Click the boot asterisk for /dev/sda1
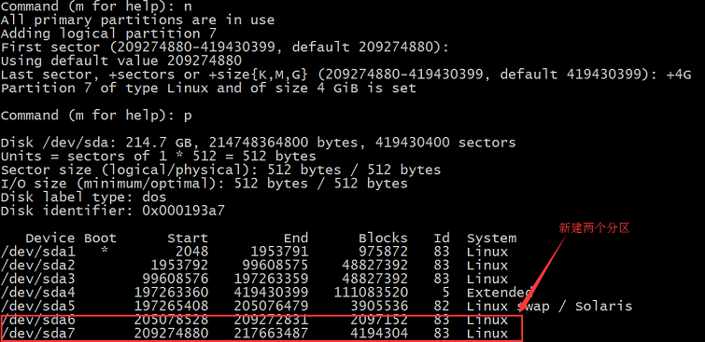Viewport: 705px width, 342px height. tap(105, 251)
